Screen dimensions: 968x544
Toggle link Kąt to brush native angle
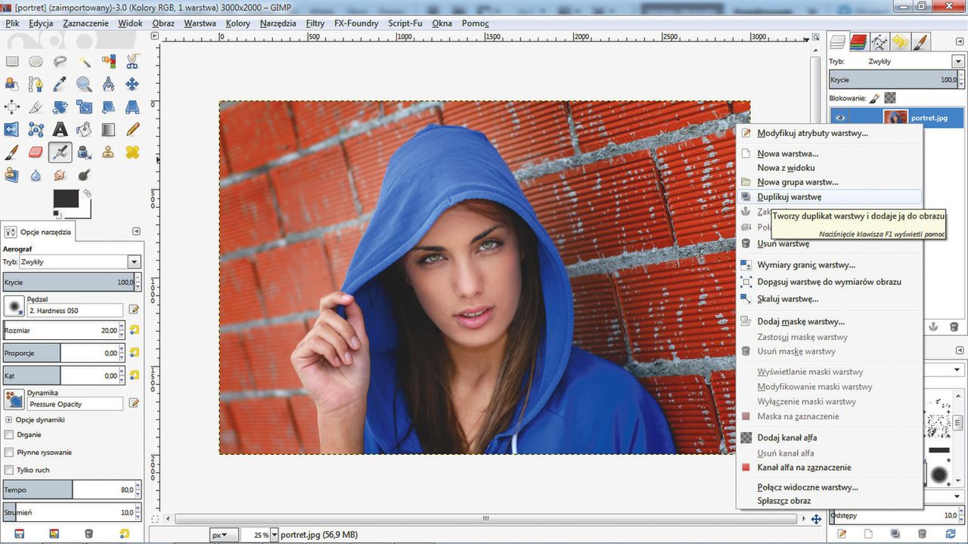[x=134, y=376]
